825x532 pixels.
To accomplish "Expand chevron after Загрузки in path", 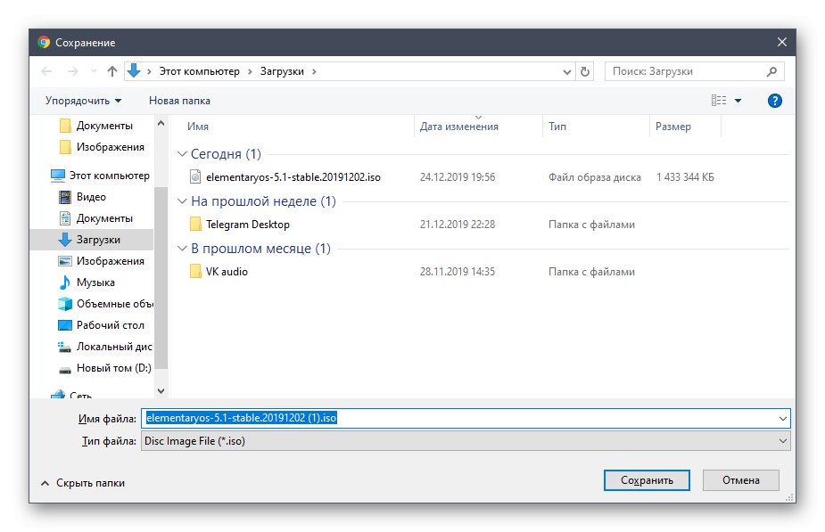I will [x=314, y=71].
